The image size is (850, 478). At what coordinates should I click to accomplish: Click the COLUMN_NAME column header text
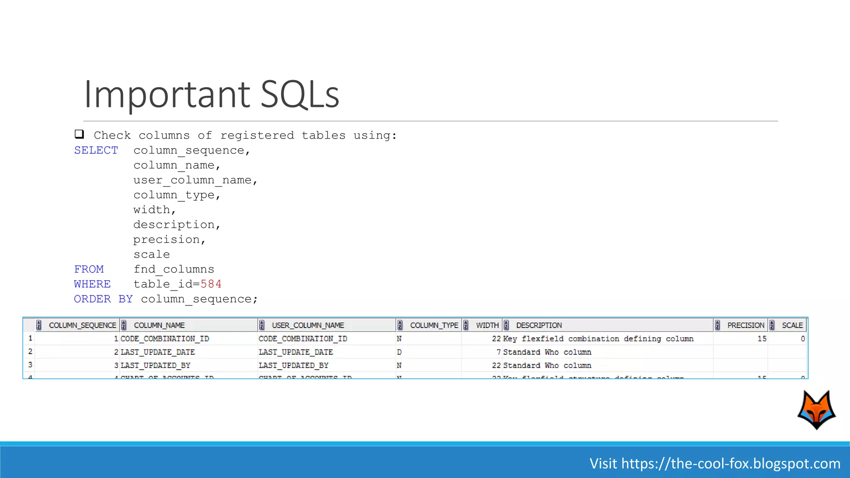click(159, 325)
